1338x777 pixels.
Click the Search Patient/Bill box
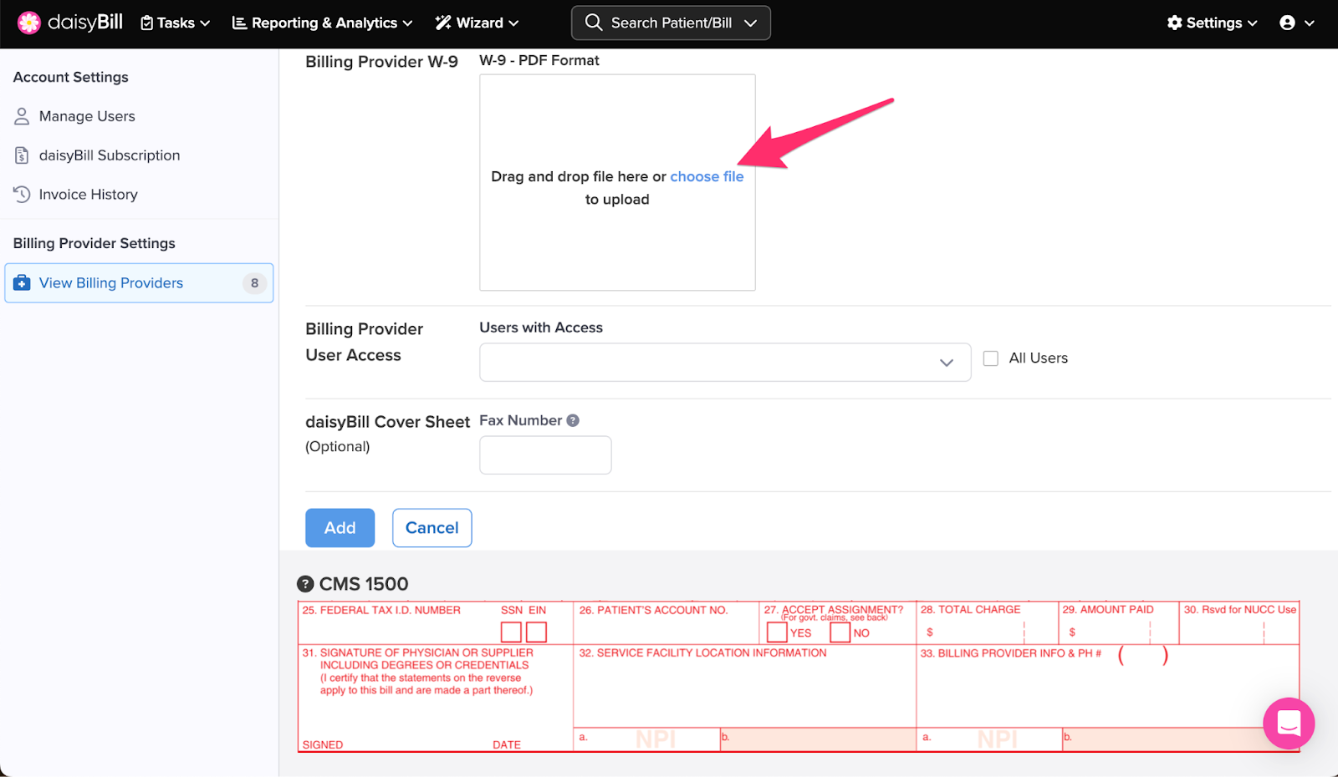click(x=671, y=23)
